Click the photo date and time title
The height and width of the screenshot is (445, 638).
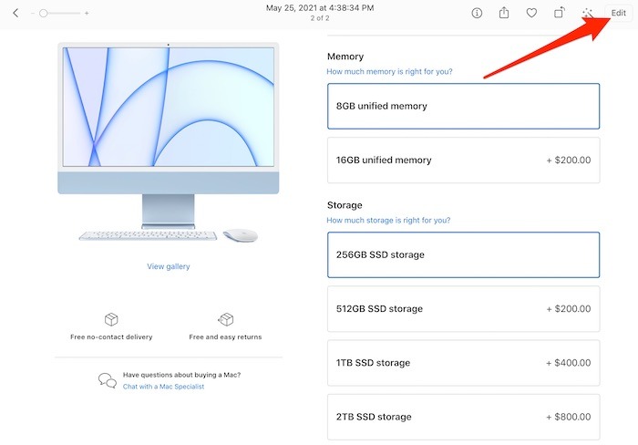[319, 7]
